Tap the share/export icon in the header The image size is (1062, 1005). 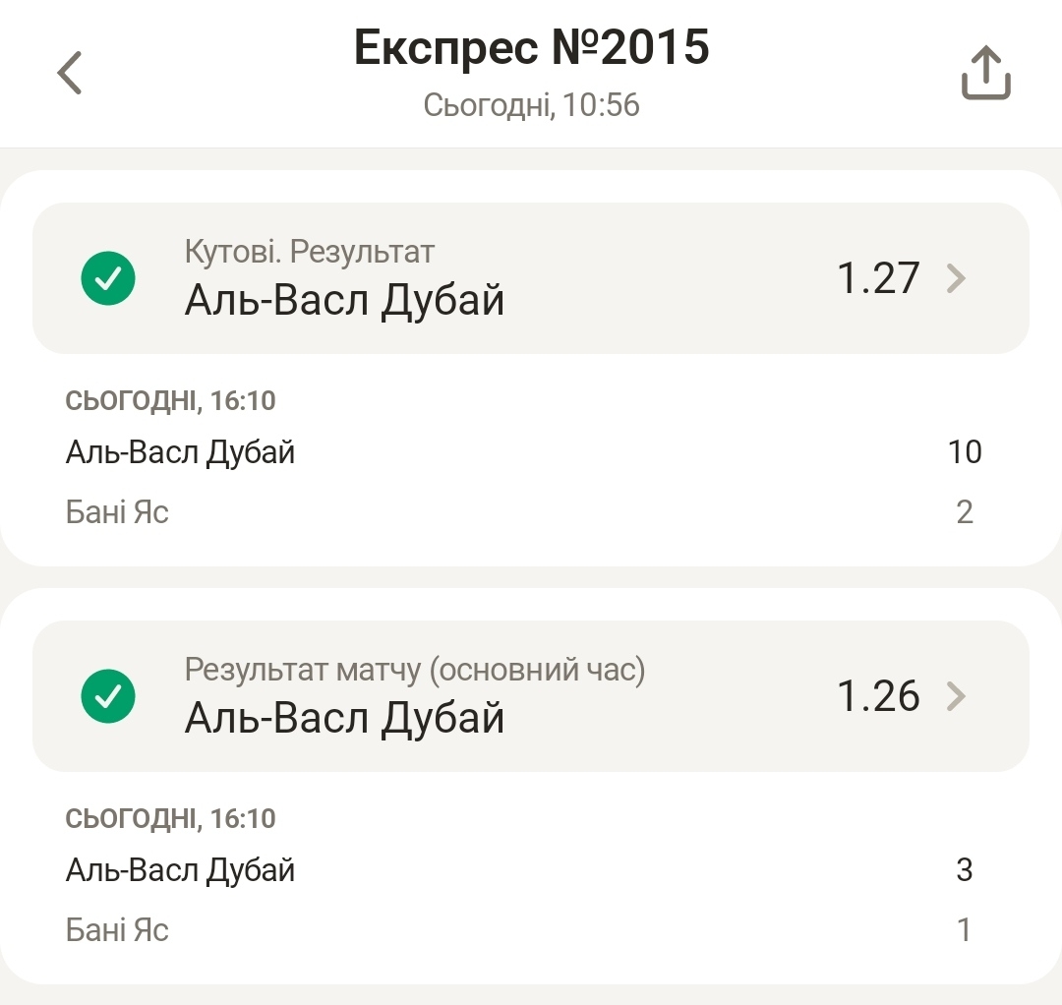[x=986, y=73]
